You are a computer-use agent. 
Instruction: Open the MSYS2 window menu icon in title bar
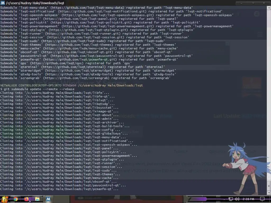coord(3,3)
